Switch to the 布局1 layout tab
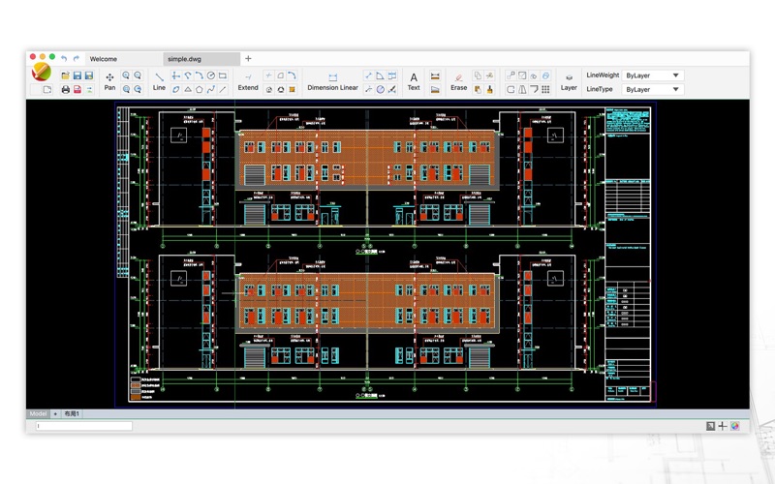This screenshot has height=484, width=775. 72,414
